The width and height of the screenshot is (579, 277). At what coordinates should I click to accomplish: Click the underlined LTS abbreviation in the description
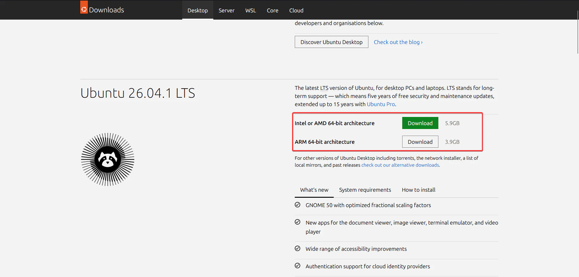[x=324, y=88]
